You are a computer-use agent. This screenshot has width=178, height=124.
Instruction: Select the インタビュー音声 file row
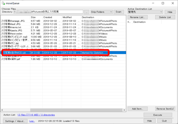63,40
